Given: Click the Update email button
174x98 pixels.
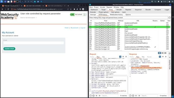Looking at the screenshot, I should [x=9, y=49].
